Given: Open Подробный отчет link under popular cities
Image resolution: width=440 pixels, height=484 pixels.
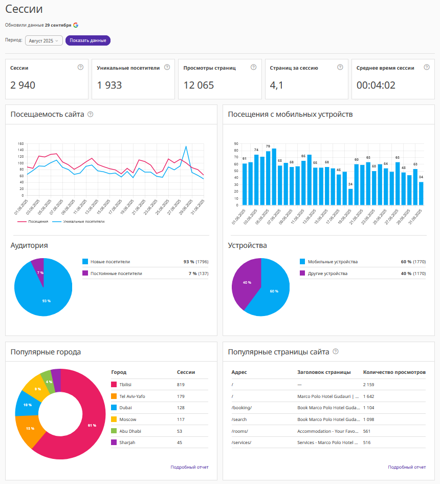Looking at the screenshot, I should pos(189,467).
